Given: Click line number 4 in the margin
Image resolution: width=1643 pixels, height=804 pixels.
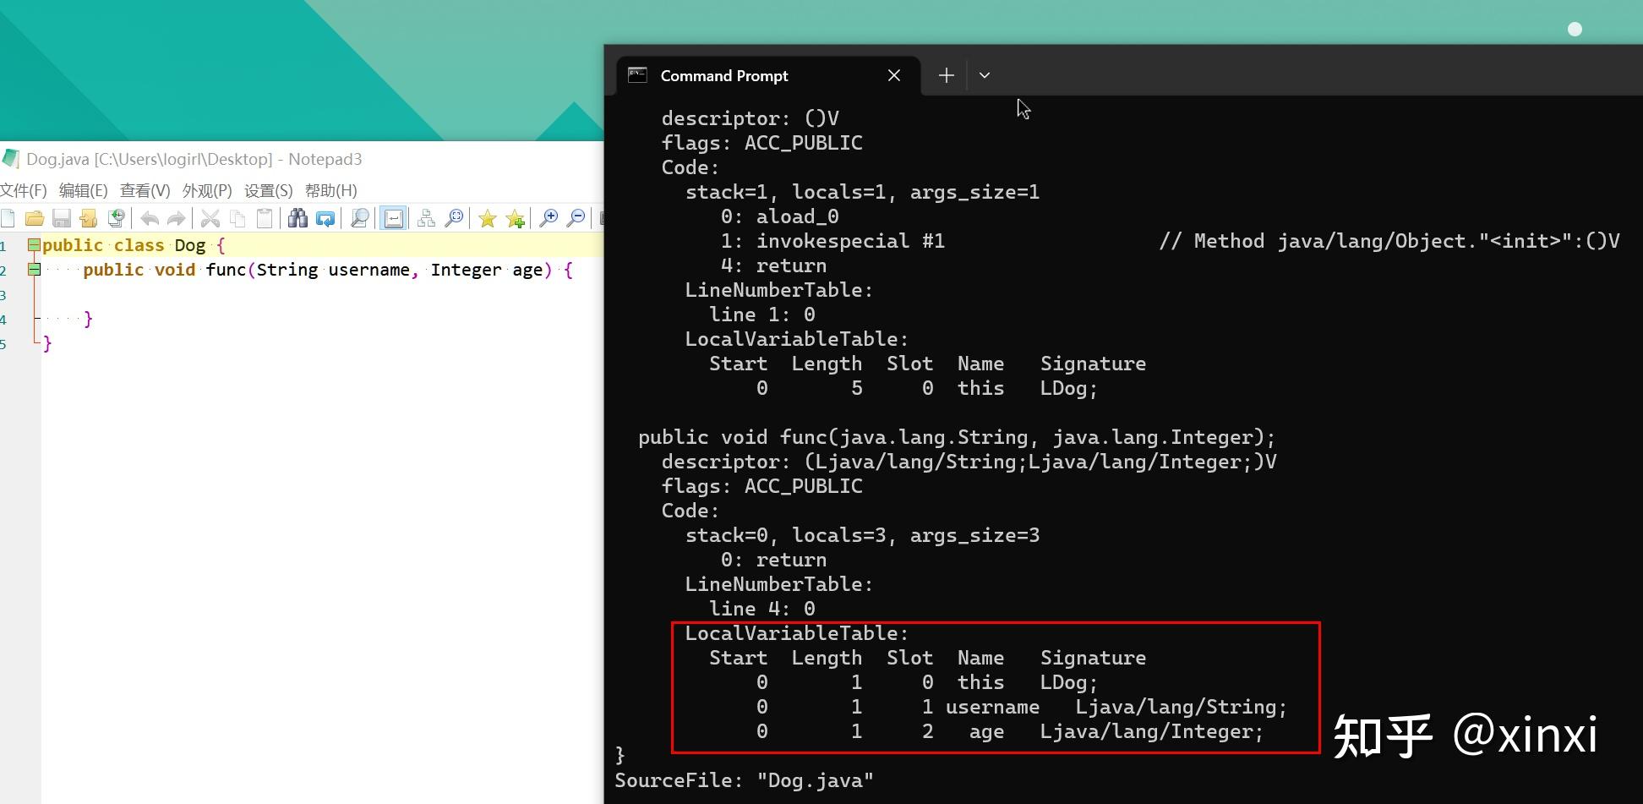Looking at the screenshot, I should click(3, 320).
